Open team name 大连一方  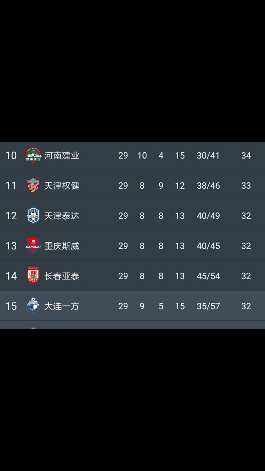pos(62,306)
